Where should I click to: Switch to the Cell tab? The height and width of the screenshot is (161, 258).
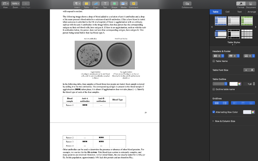click(228, 12)
